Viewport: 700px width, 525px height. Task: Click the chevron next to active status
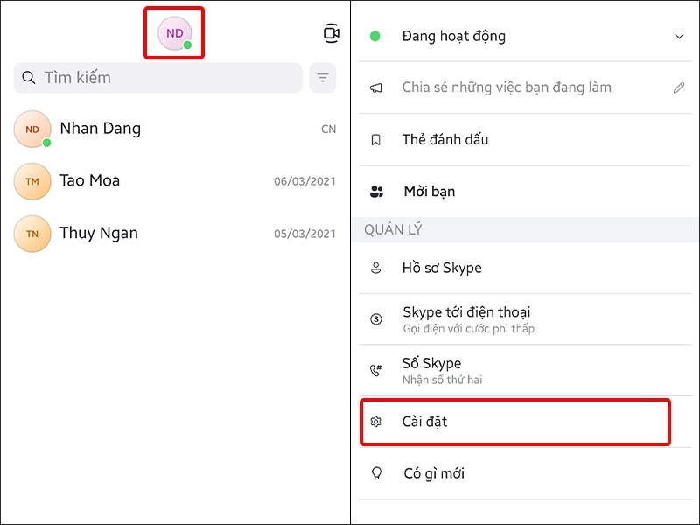[681, 36]
